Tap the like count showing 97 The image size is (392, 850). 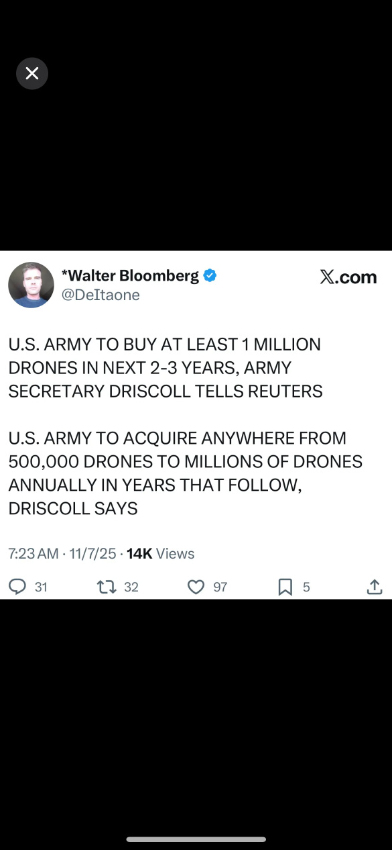(220, 587)
